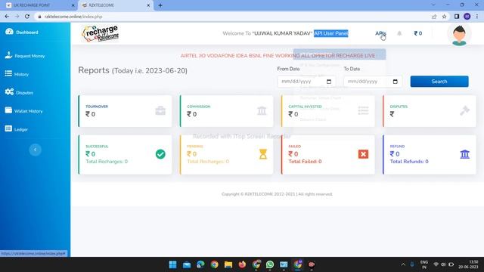Click 'Total Recharges: 0' under Successful
Viewport: 484px width, 272px height.
107,161
